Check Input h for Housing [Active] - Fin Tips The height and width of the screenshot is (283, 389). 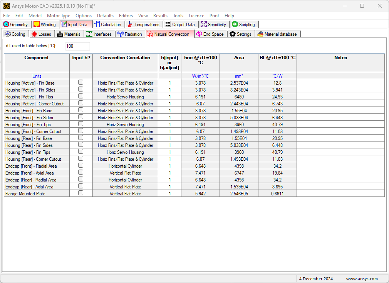pyautogui.click(x=80, y=96)
